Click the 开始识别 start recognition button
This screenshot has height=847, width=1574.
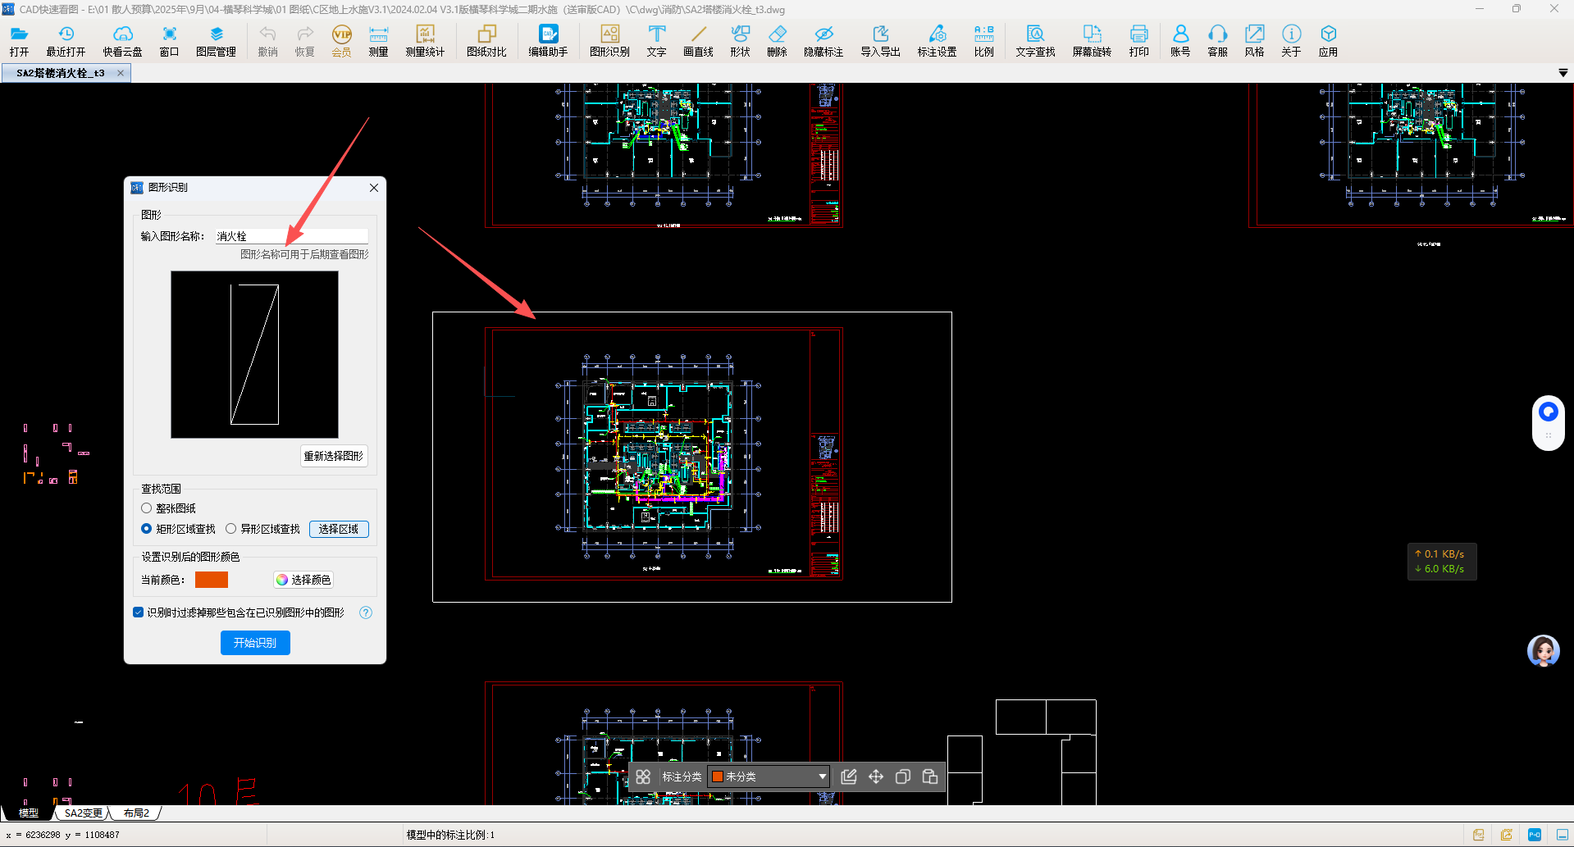pyautogui.click(x=255, y=643)
